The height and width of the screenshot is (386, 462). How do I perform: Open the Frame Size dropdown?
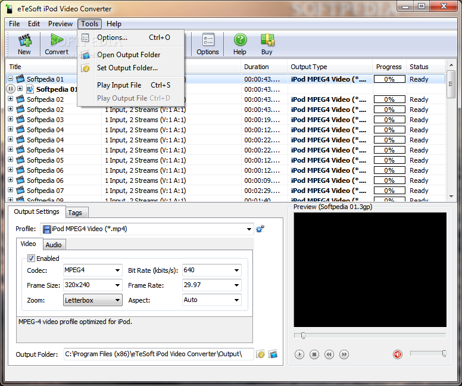pyautogui.click(x=117, y=285)
